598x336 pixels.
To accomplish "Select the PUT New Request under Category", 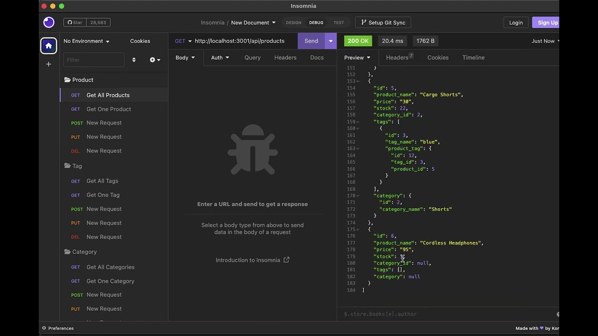I will tap(114, 309).
